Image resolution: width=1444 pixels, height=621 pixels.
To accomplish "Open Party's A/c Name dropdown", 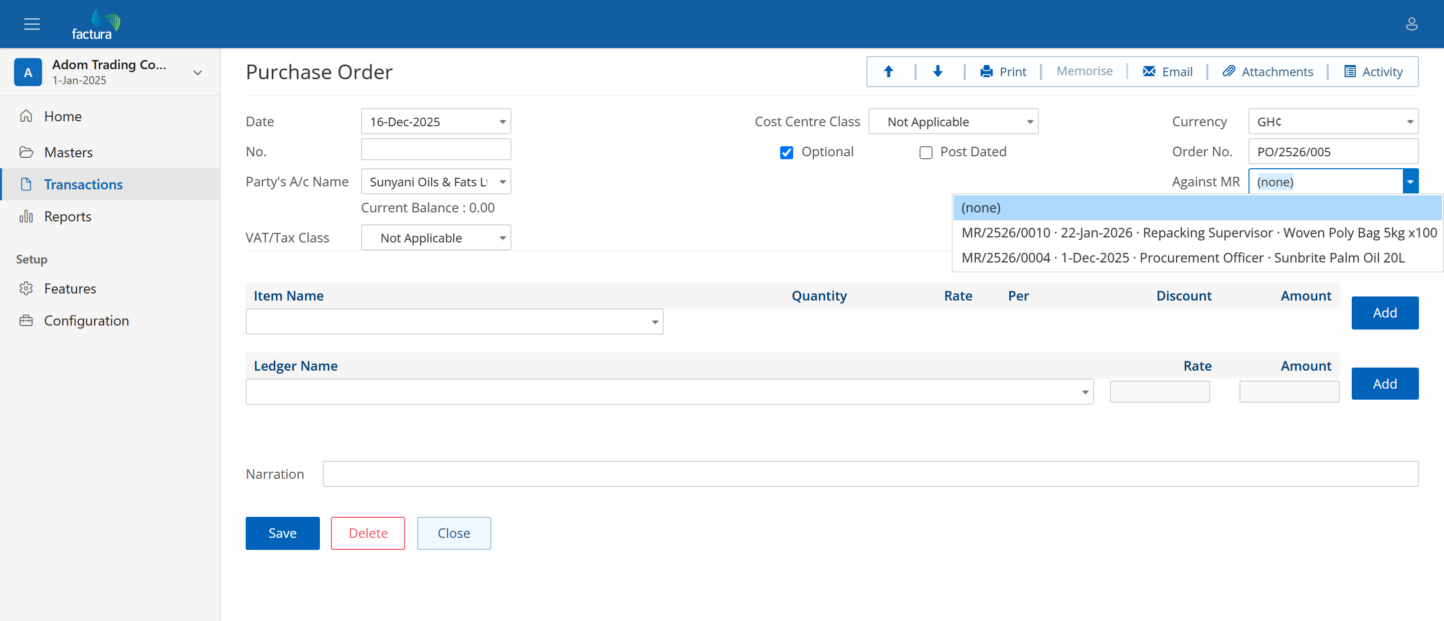I will (502, 181).
